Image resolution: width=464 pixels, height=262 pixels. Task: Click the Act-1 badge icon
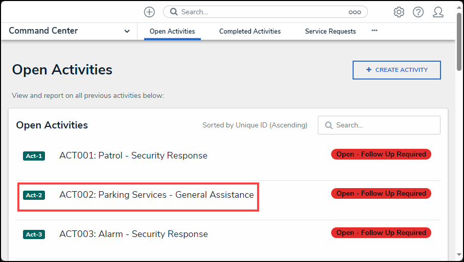[x=34, y=156]
